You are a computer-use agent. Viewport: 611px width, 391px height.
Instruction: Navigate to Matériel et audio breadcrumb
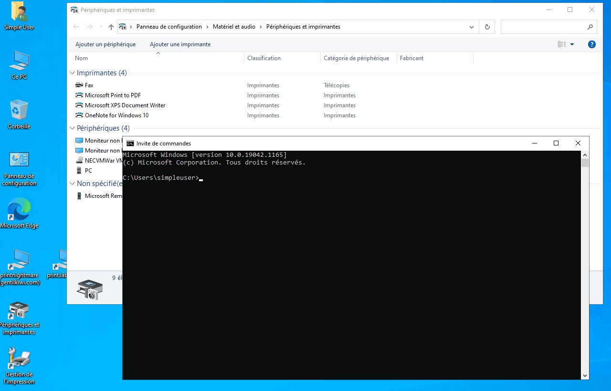pyautogui.click(x=234, y=27)
